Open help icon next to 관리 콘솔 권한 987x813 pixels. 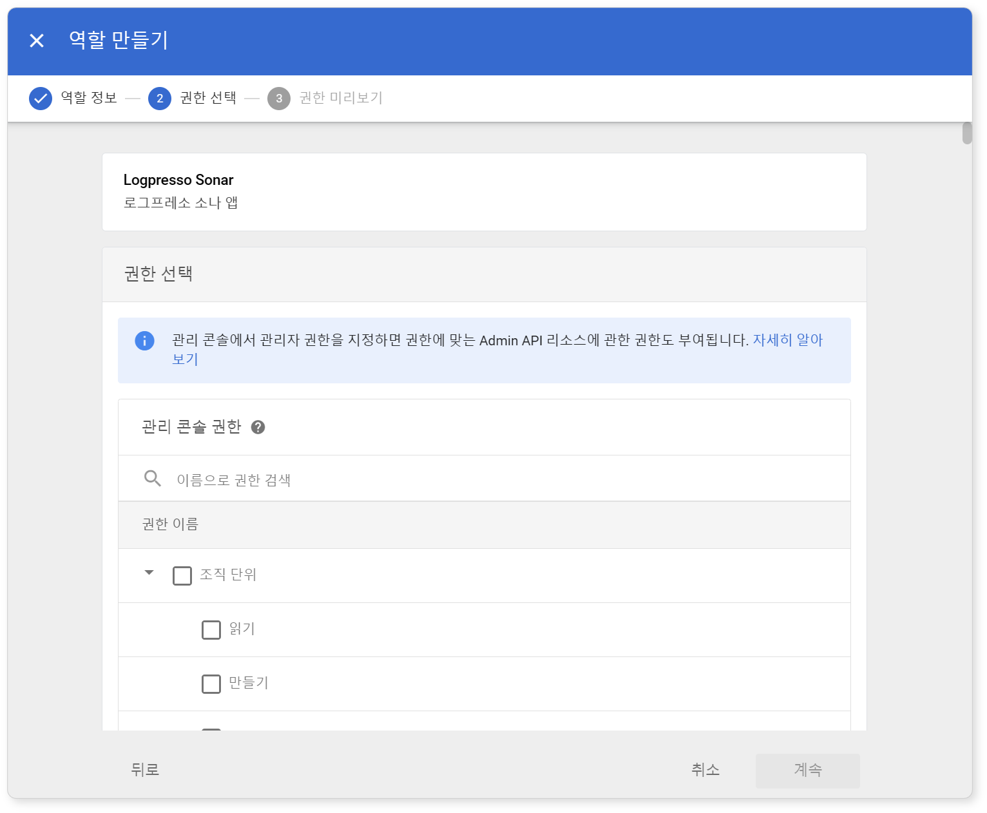[258, 427]
